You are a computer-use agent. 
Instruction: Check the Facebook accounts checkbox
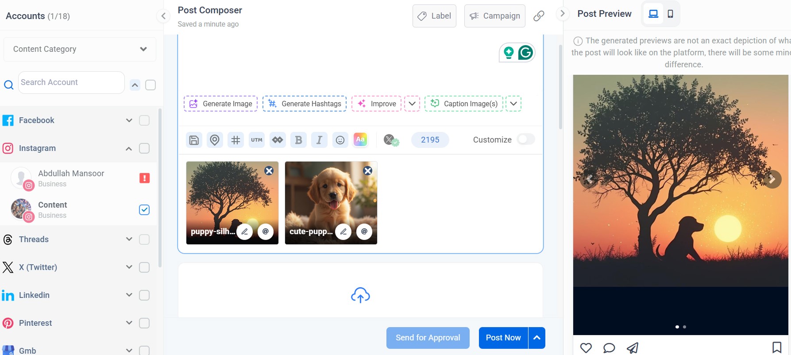pyautogui.click(x=144, y=120)
